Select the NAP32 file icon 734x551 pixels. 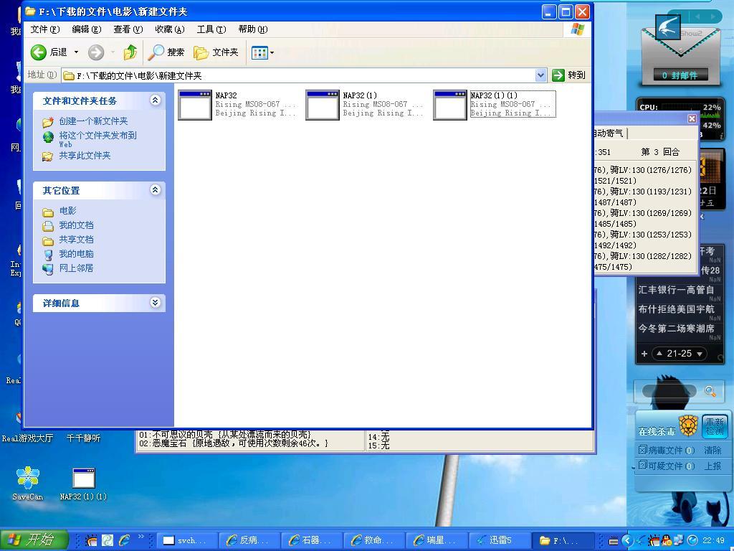click(194, 105)
